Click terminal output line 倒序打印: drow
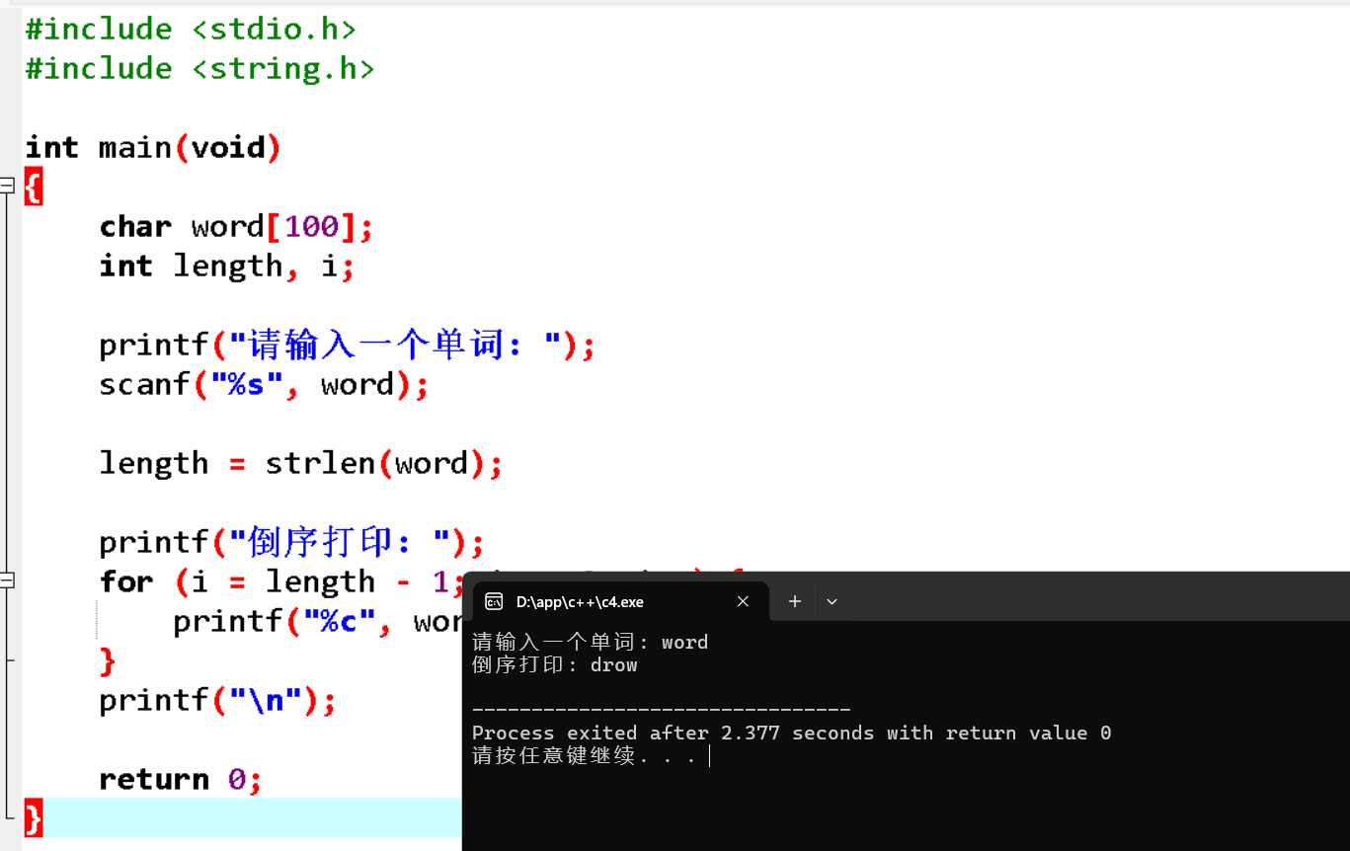 555,665
